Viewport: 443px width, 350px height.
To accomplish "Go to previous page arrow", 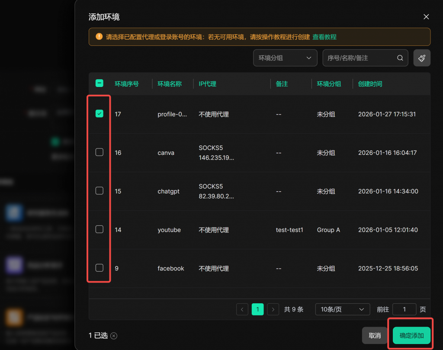I will pos(242,309).
